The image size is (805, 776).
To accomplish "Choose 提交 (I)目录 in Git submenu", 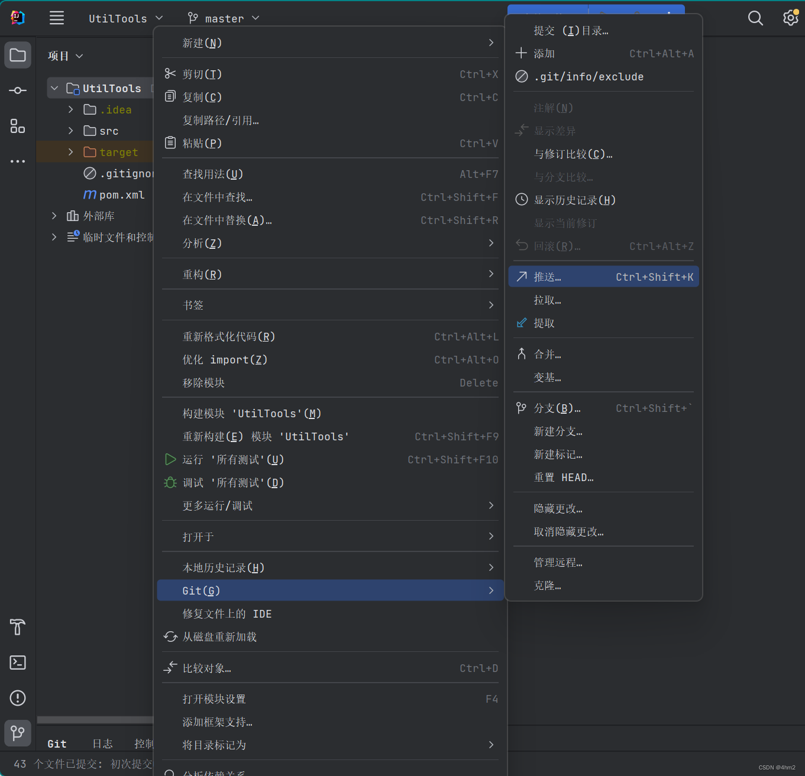I will click(603, 30).
